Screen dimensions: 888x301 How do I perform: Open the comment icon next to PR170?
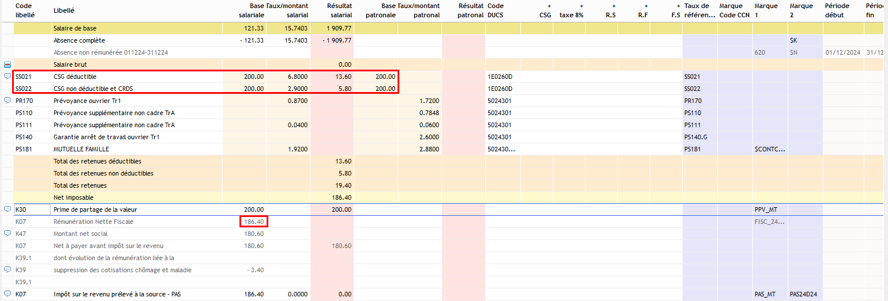tap(8, 101)
